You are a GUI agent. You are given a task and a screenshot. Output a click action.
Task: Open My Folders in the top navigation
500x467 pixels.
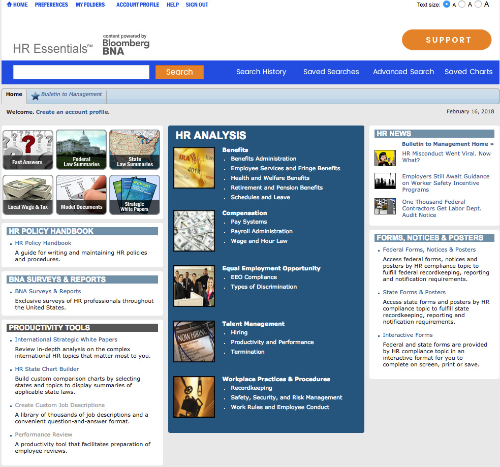point(90,5)
